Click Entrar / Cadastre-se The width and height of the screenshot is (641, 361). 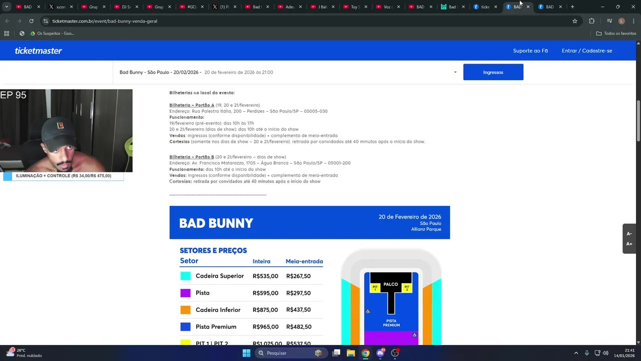587,51
